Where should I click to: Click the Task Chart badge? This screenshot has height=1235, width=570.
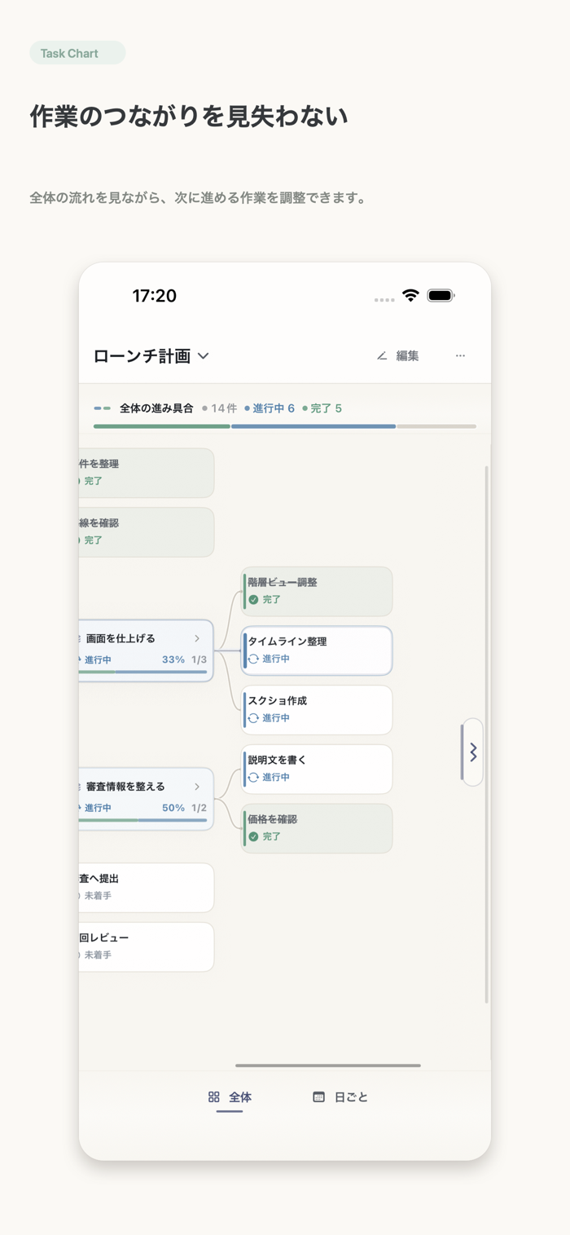(77, 53)
